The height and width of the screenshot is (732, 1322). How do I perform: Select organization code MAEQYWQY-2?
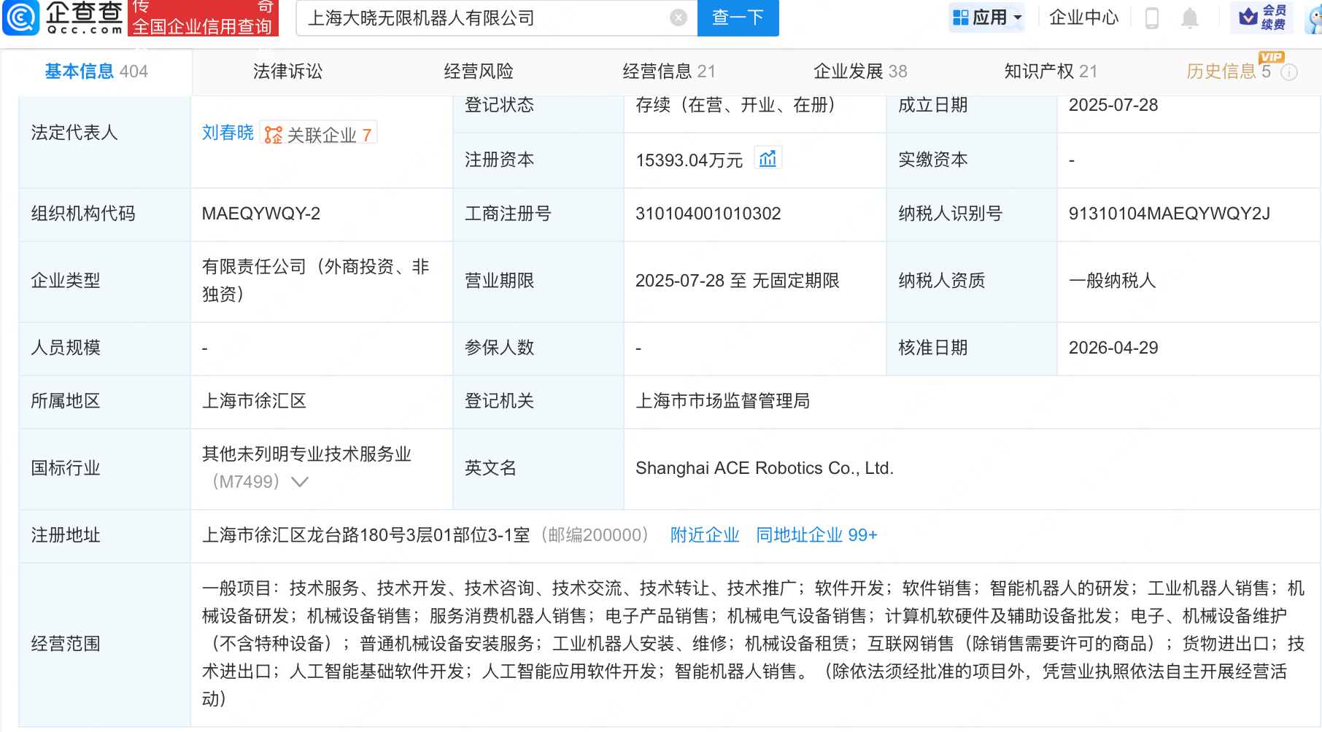(261, 214)
